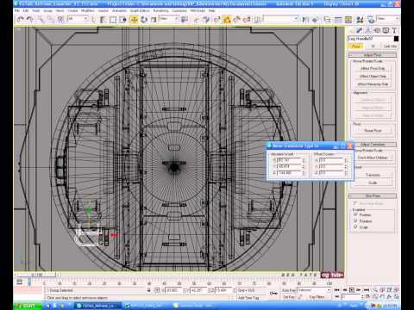Collapse the Skin Pose rollout

point(373,195)
